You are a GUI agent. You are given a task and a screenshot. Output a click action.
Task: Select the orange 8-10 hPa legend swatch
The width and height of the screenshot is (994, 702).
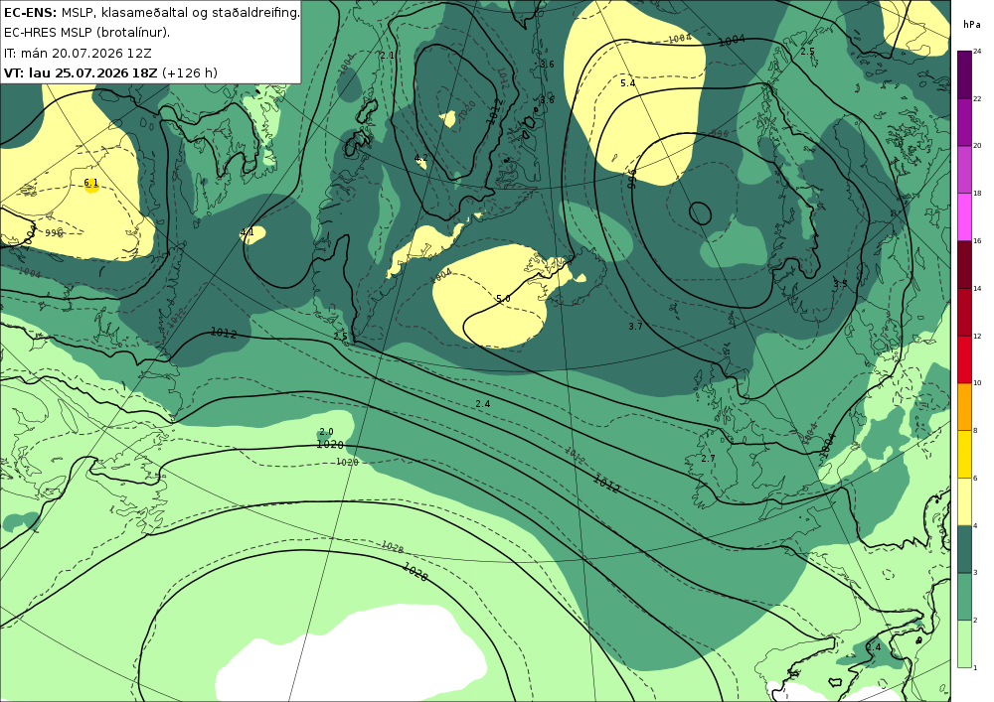click(x=964, y=407)
